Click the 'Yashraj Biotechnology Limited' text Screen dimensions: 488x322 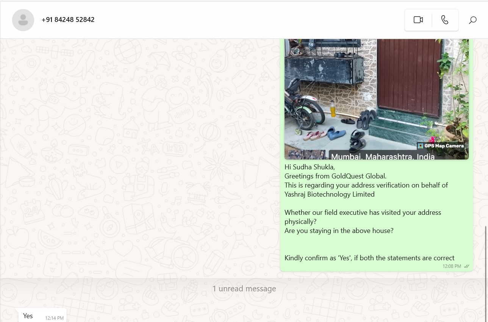329,194
